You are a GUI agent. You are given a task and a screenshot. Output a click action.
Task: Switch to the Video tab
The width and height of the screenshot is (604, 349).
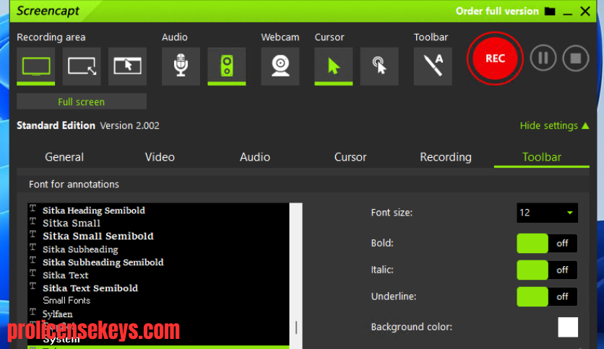(160, 157)
